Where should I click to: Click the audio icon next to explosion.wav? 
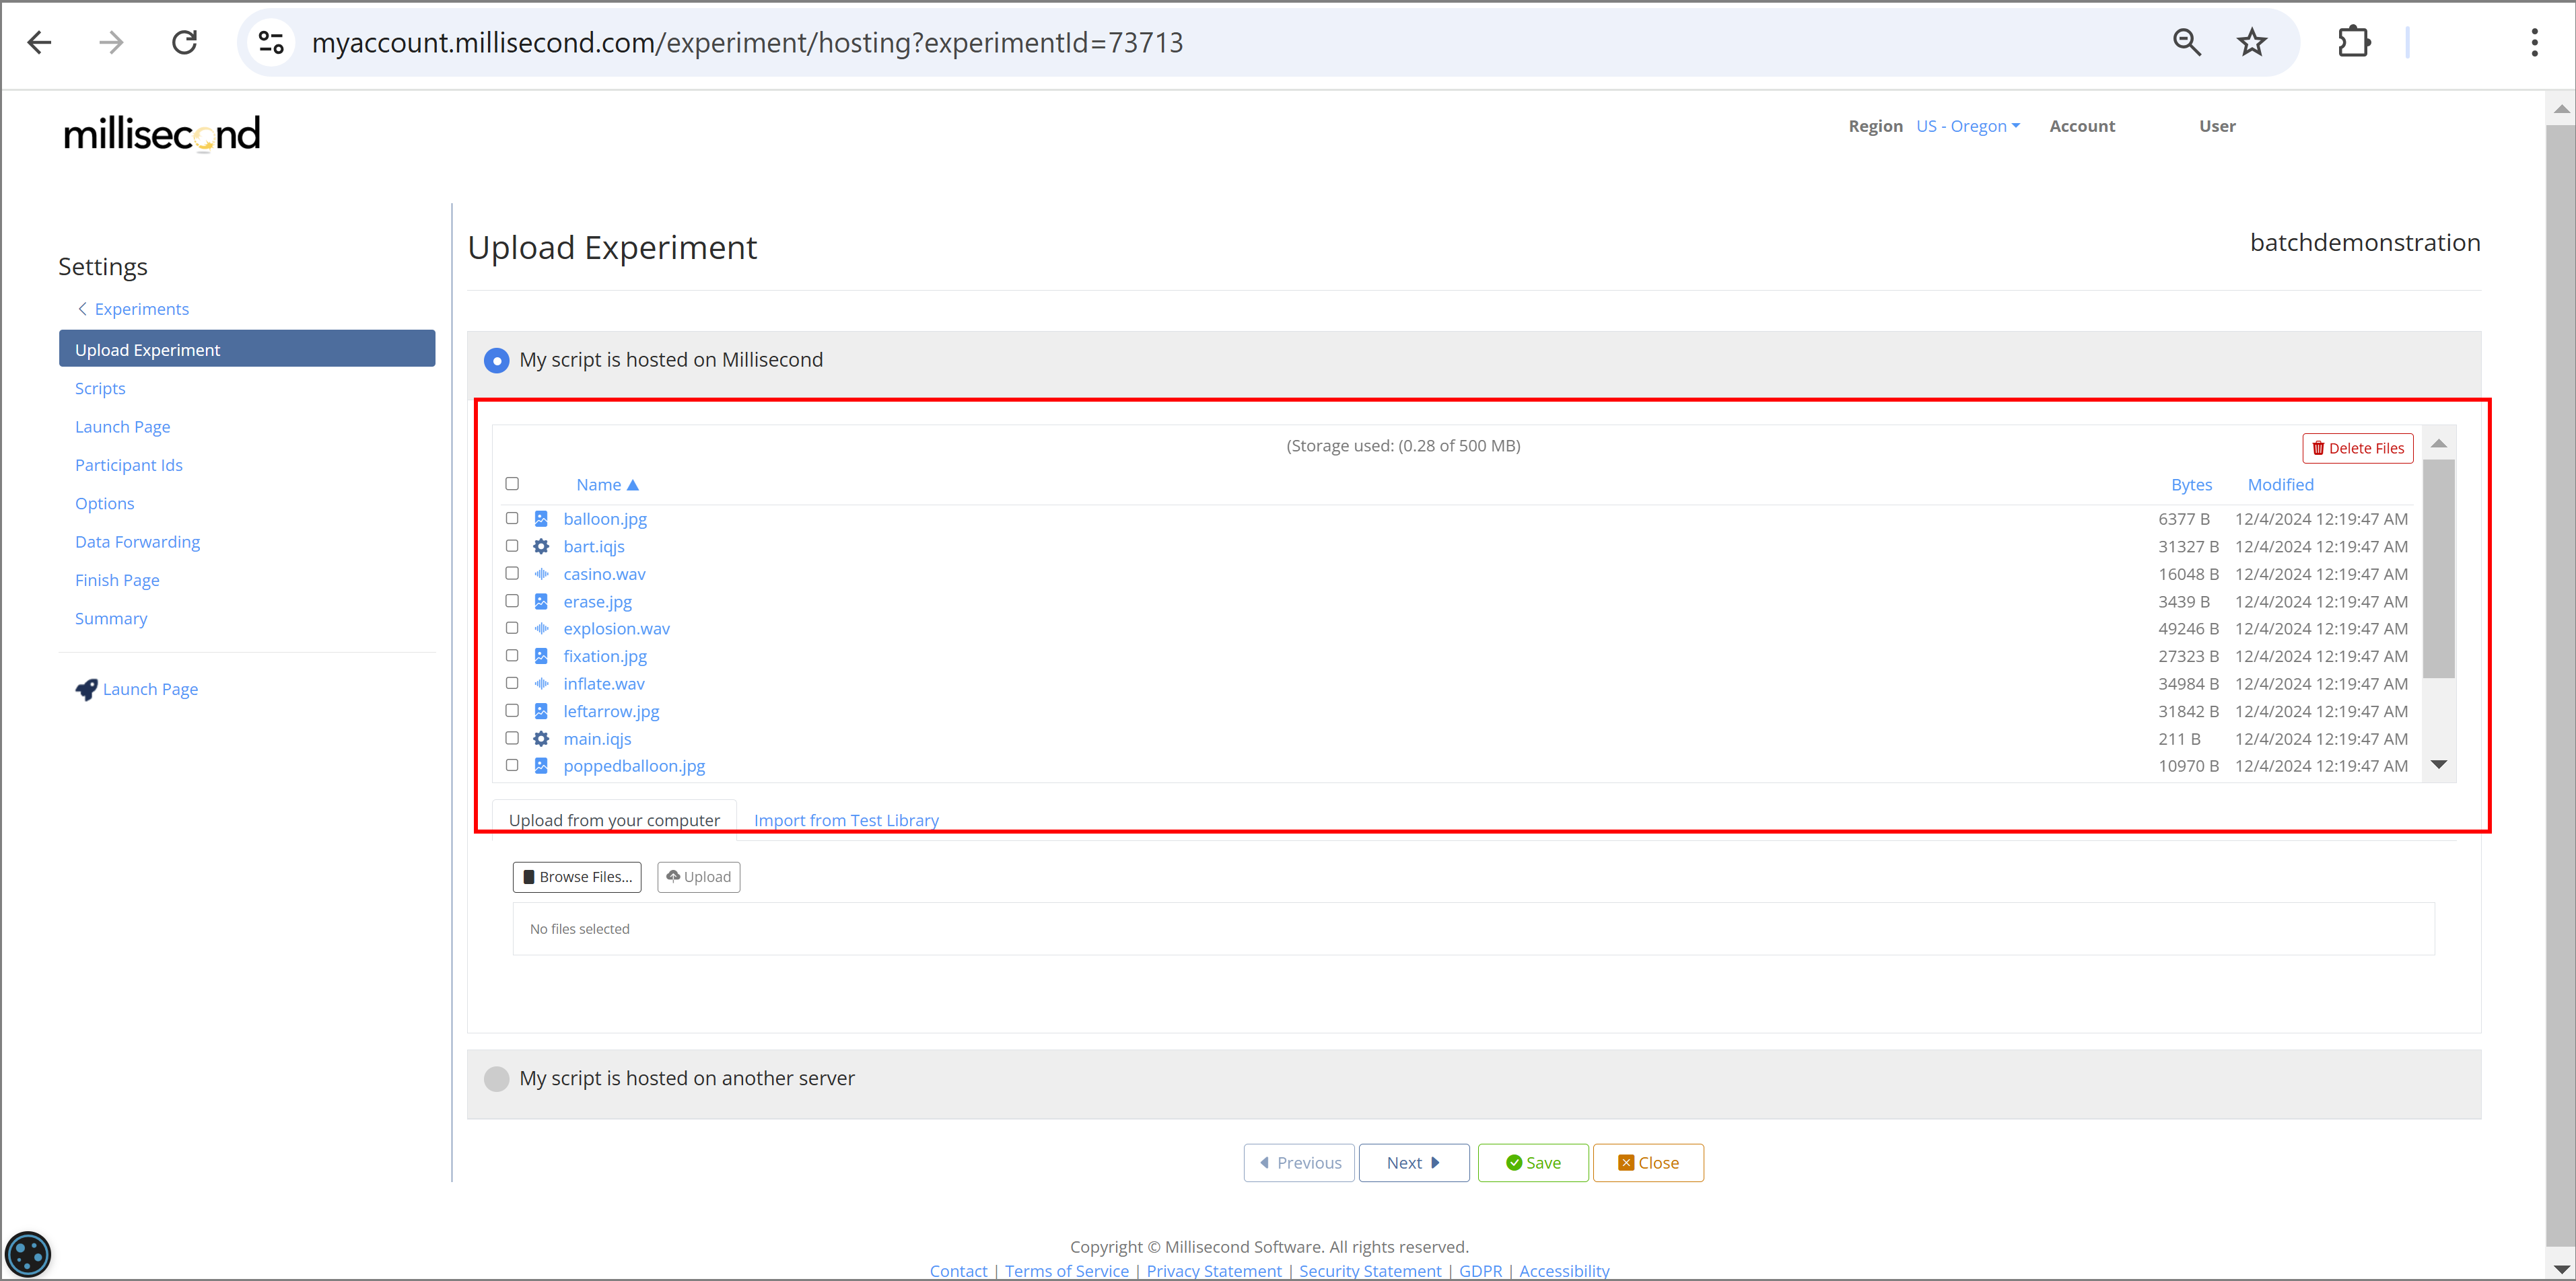541,628
